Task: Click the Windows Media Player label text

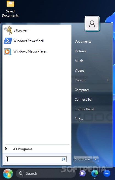Action: 30,51
